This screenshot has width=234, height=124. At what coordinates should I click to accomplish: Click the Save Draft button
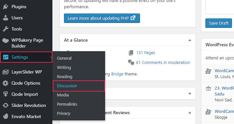point(219,23)
